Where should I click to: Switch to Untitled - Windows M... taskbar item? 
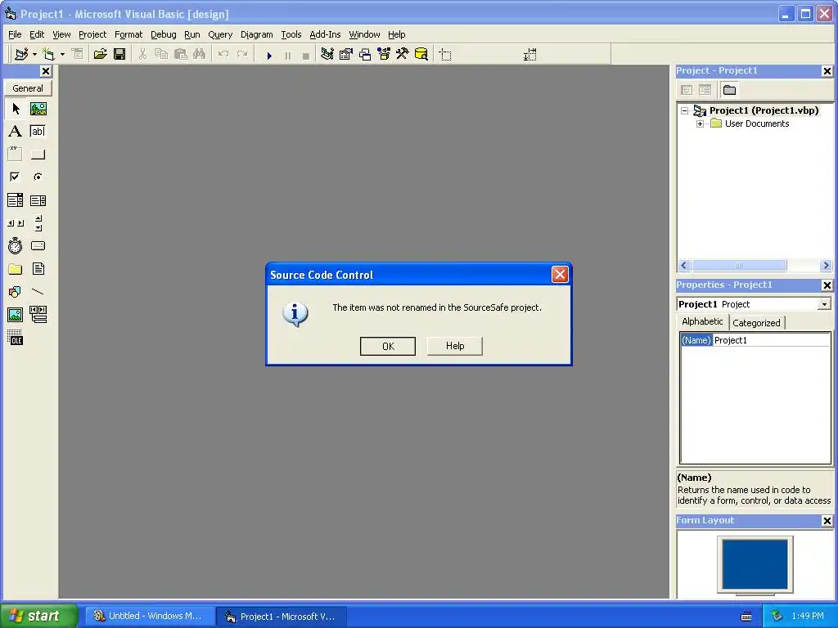(149, 616)
